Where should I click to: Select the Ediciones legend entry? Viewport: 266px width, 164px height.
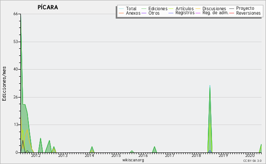[158, 8]
